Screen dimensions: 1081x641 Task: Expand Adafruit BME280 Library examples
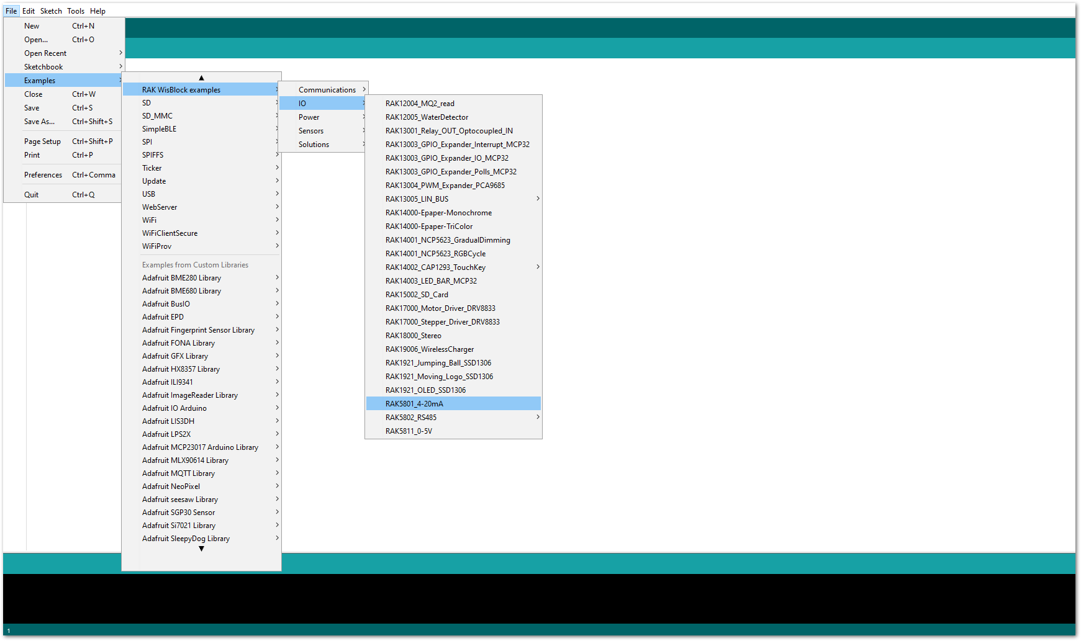point(201,278)
